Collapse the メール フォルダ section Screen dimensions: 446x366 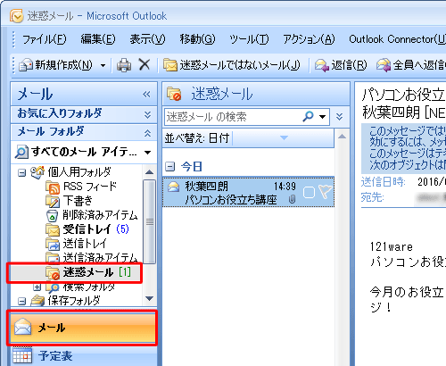[x=147, y=133]
